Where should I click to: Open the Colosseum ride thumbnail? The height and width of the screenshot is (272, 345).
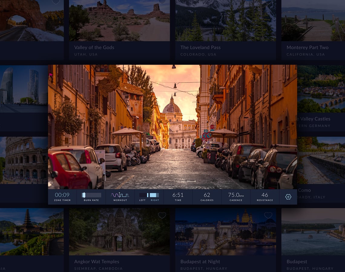(x=24, y=160)
